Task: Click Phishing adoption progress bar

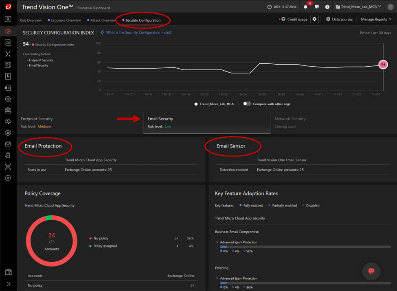Action: [305, 283]
